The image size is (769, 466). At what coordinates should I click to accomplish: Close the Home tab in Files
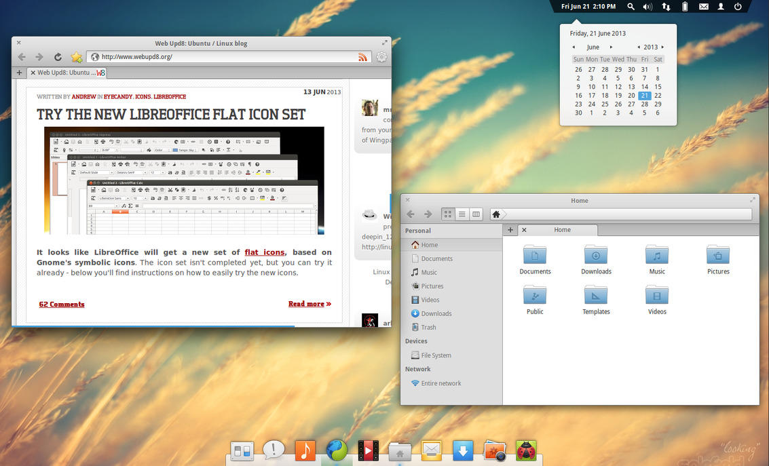coord(524,230)
